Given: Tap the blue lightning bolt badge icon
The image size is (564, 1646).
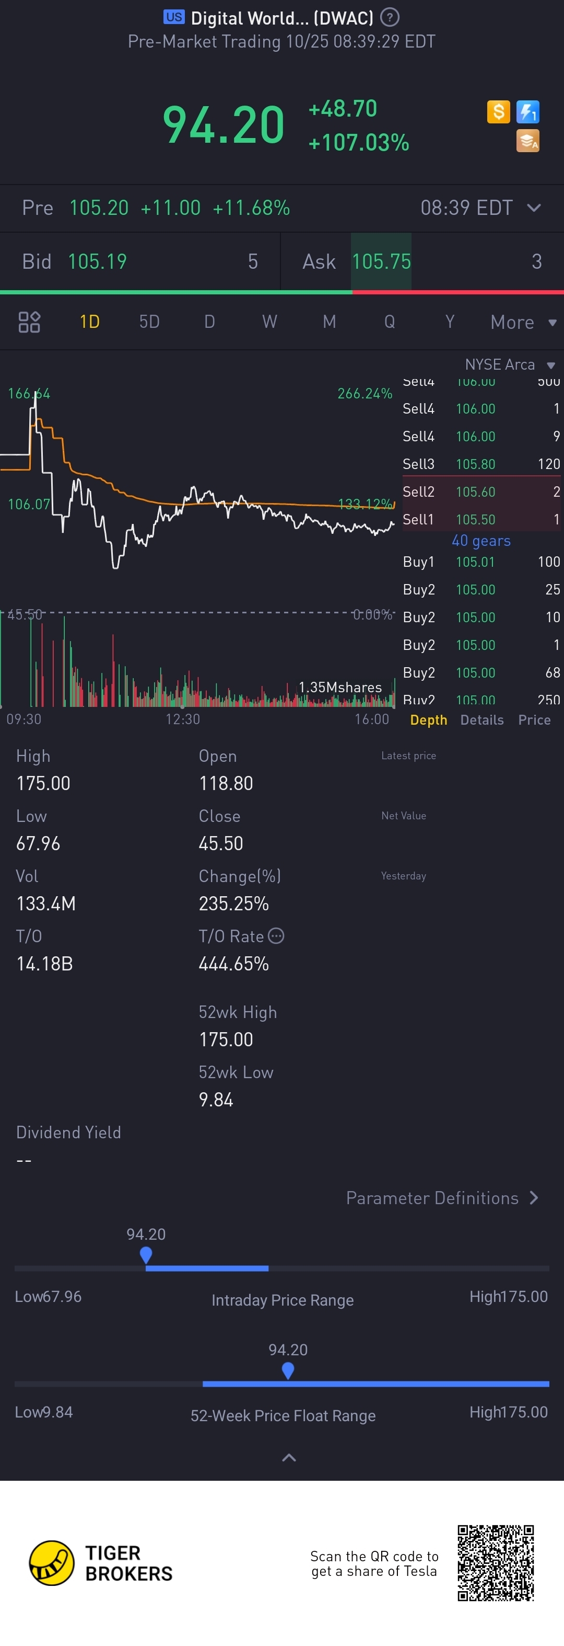Looking at the screenshot, I should (x=527, y=112).
